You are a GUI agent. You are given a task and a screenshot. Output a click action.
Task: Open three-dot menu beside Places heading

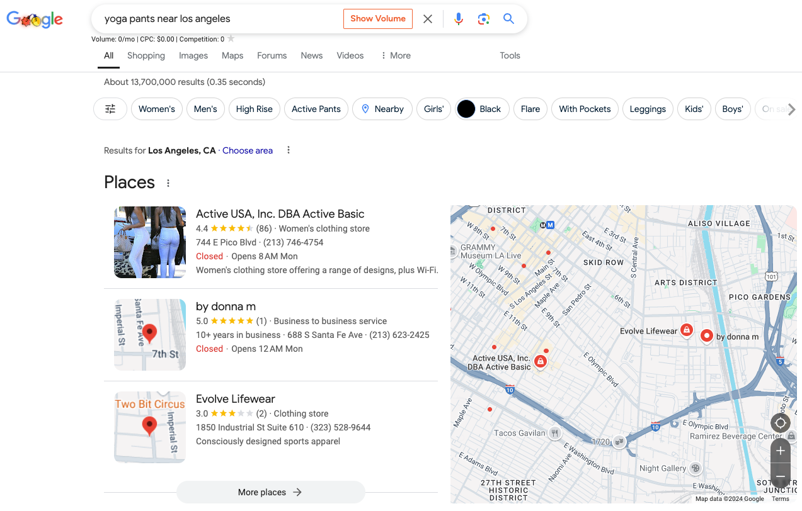tap(168, 183)
